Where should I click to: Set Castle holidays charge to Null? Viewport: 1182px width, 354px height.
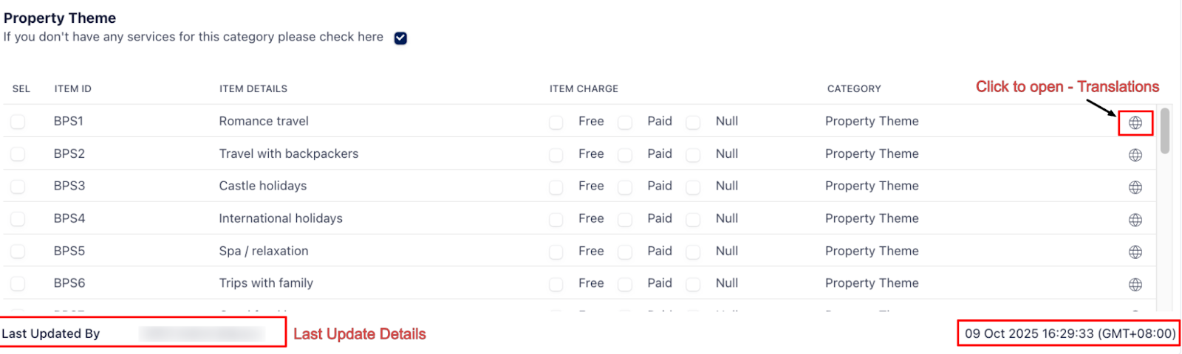(x=693, y=187)
